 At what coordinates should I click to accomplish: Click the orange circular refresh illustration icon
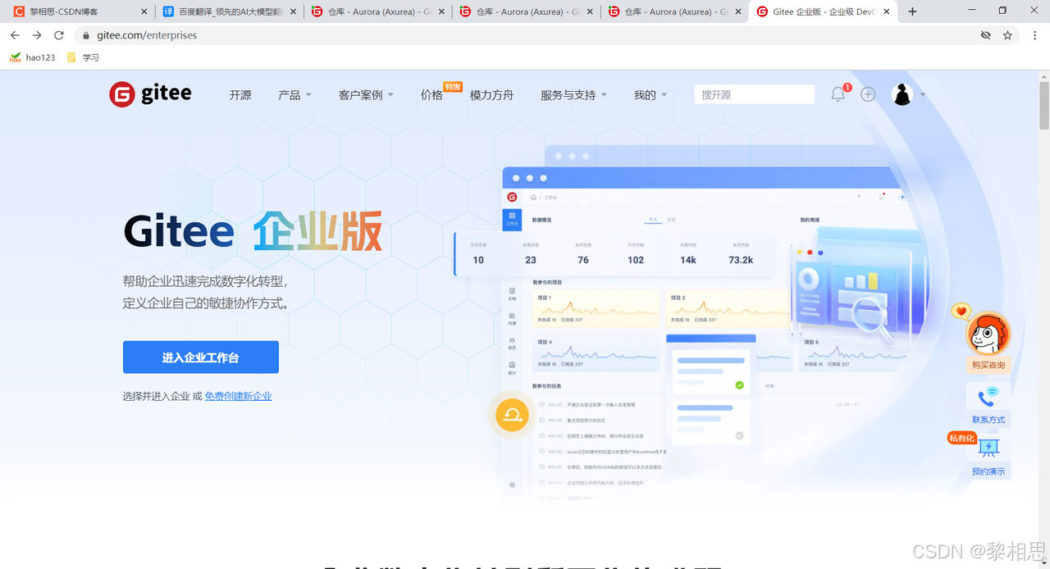tap(513, 414)
